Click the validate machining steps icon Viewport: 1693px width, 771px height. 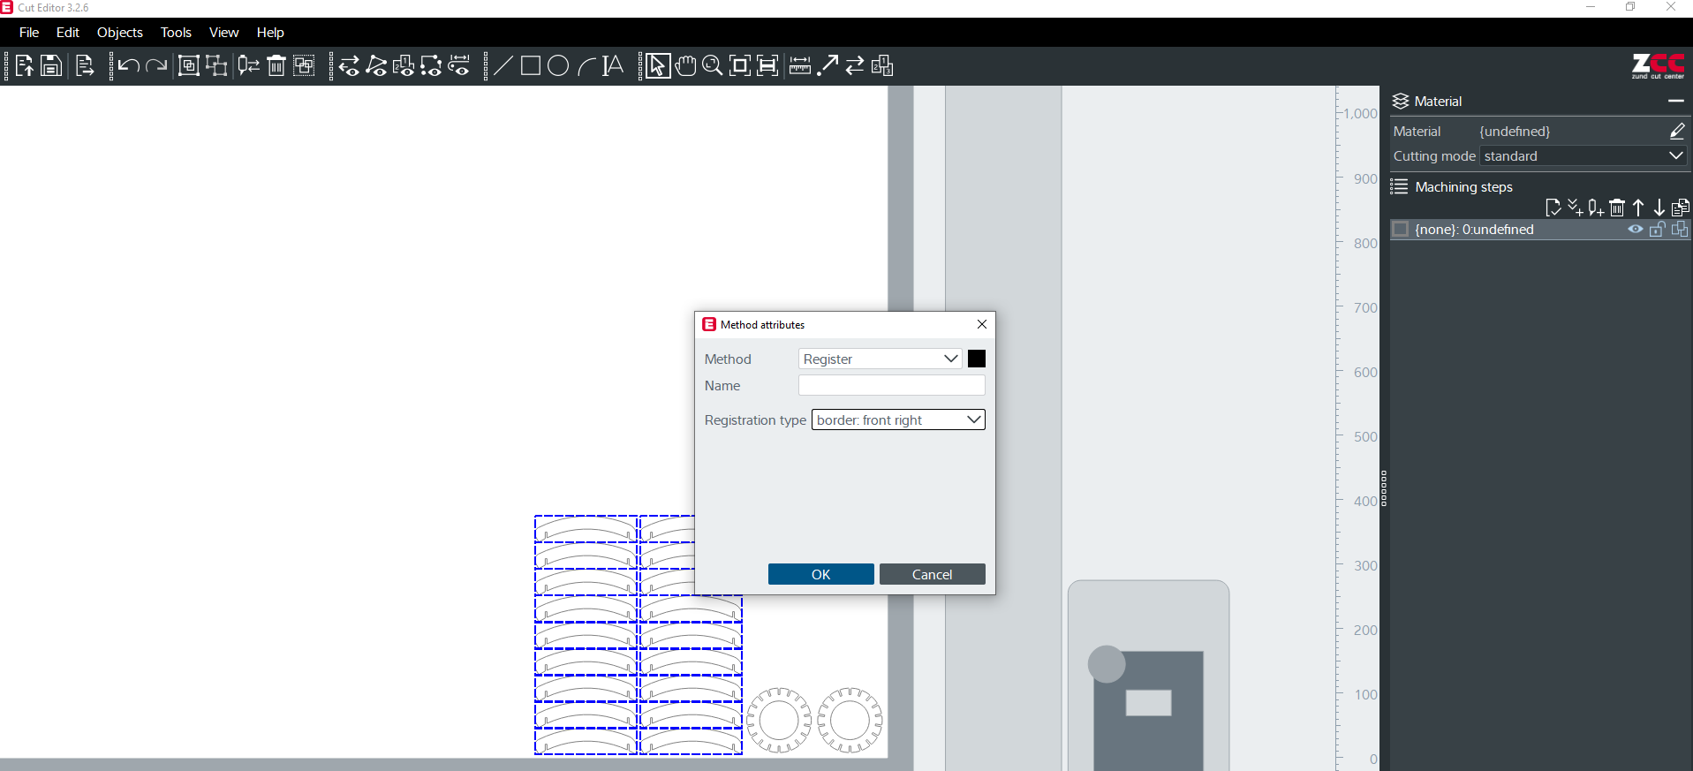(1553, 208)
